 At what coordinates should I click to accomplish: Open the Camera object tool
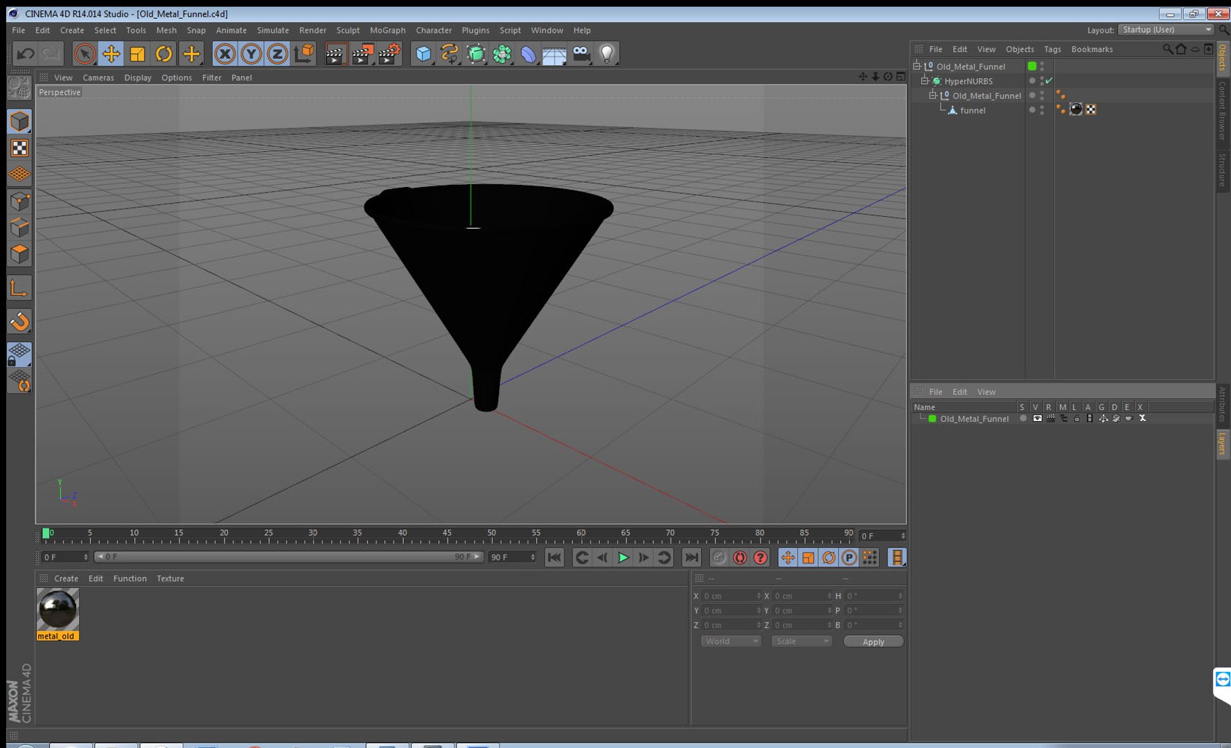click(x=581, y=53)
